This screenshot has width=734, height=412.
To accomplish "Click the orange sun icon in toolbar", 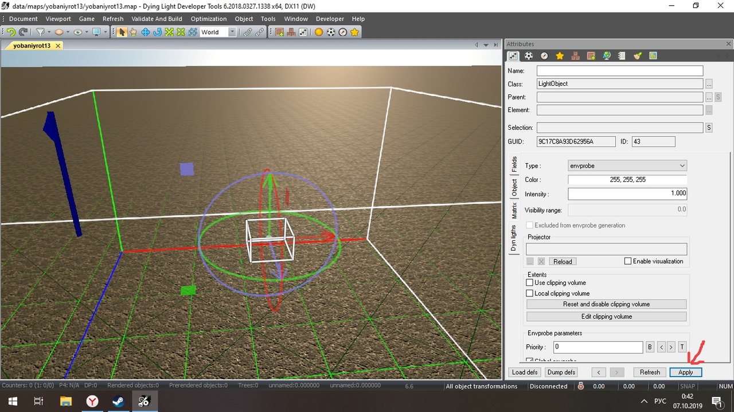I will tap(319, 32).
